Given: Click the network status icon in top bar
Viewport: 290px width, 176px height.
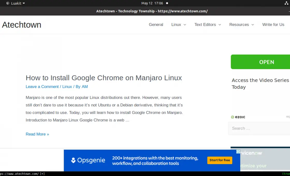Looking at the screenshot, I should (x=286, y=3).
